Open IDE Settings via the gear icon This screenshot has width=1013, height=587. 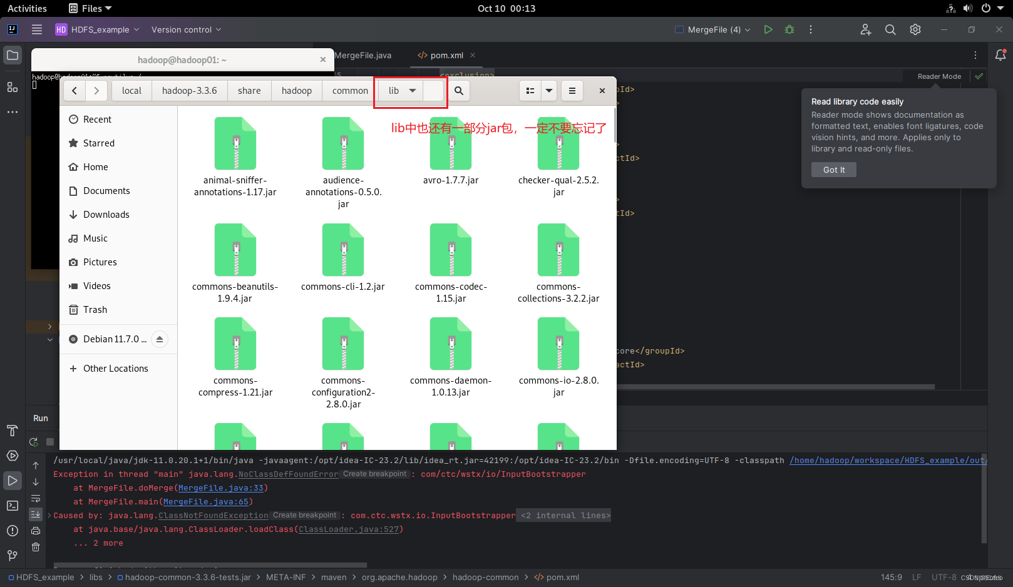click(915, 29)
